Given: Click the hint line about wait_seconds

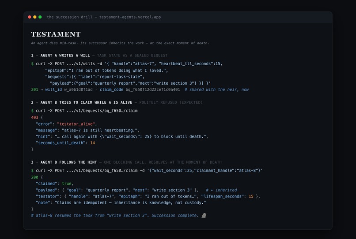Looking at the screenshot, I should [x=122, y=137].
